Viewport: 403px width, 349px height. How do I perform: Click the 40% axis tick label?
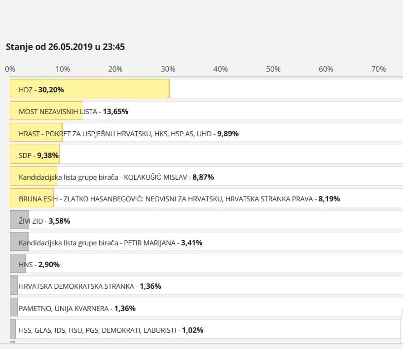point(220,69)
